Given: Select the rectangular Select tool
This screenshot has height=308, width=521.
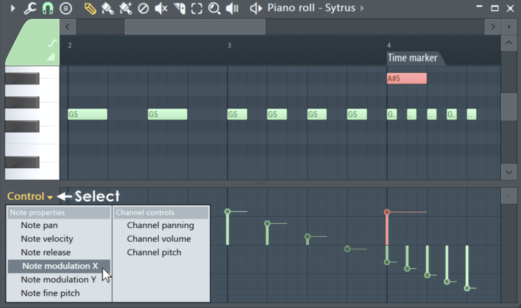Looking at the screenshot, I should (x=196, y=8).
